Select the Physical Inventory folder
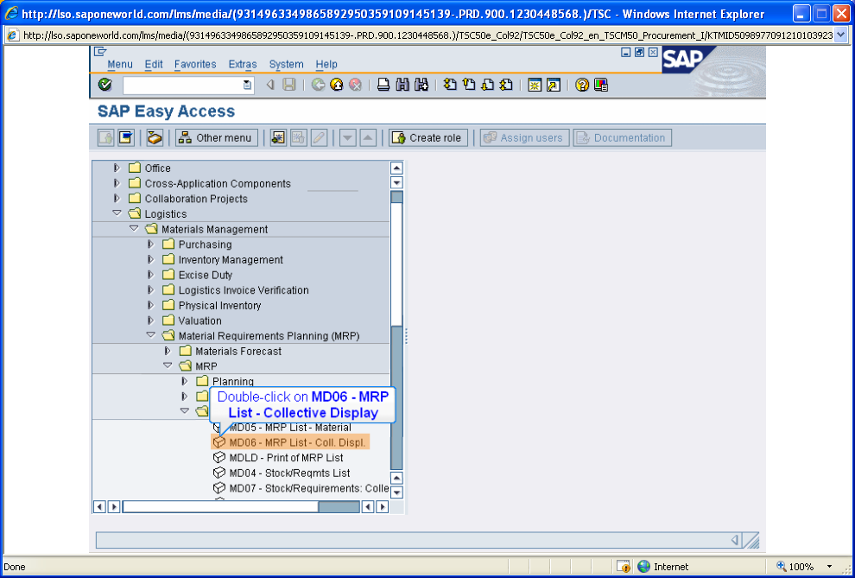This screenshot has height=578, width=855. click(x=212, y=305)
